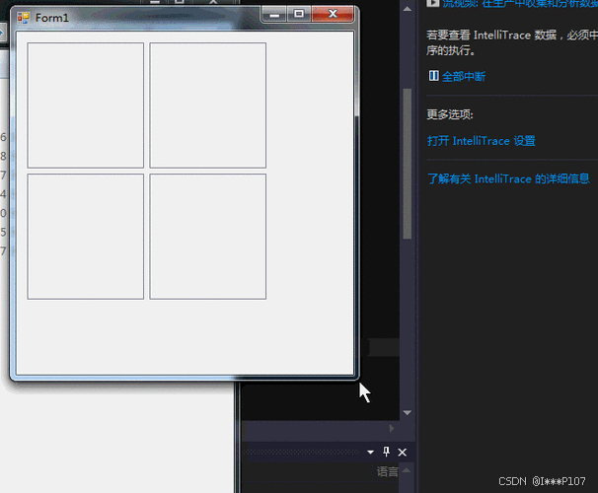Image resolution: width=598 pixels, height=493 pixels.
Task: Close the bottom tool panel with the X
Action: pos(403,453)
